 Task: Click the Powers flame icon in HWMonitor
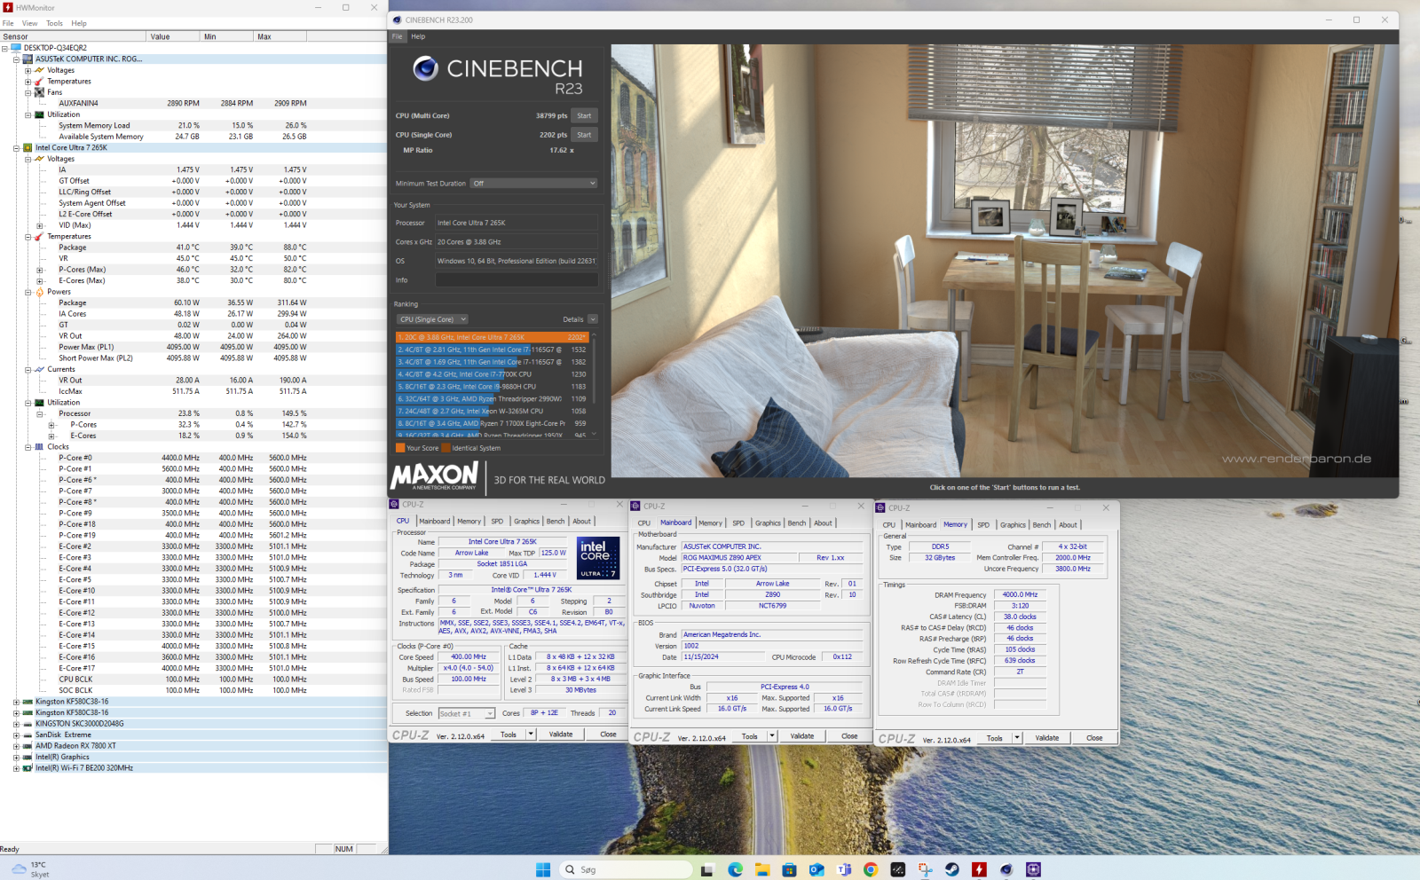[39, 292]
